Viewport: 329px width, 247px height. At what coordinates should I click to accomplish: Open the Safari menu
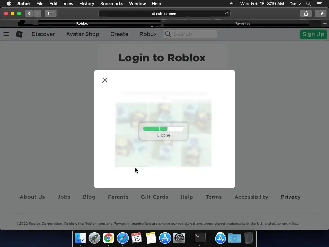(x=24, y=4)
